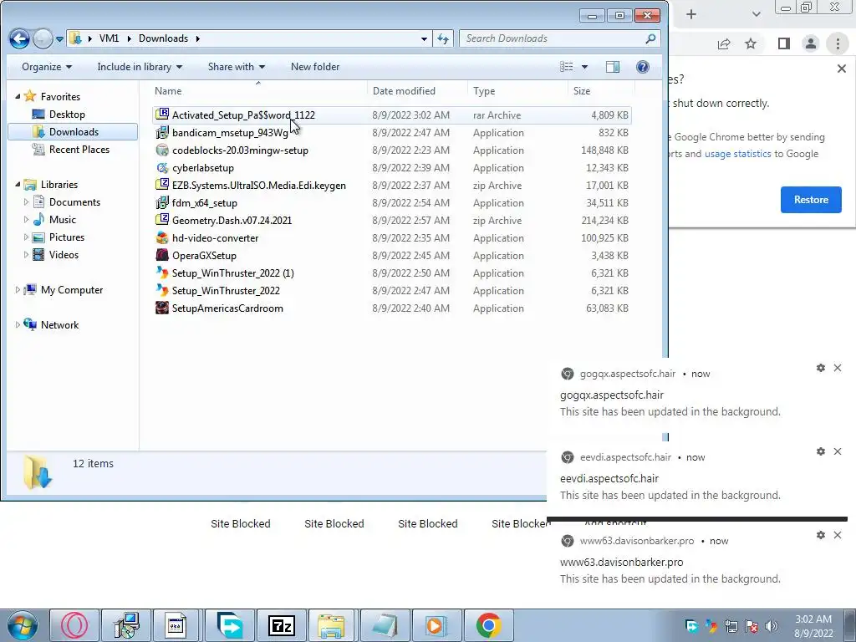Screen dimensions: 856x642
Task: Click Chrome share page icon
Action: pos(724,43)
